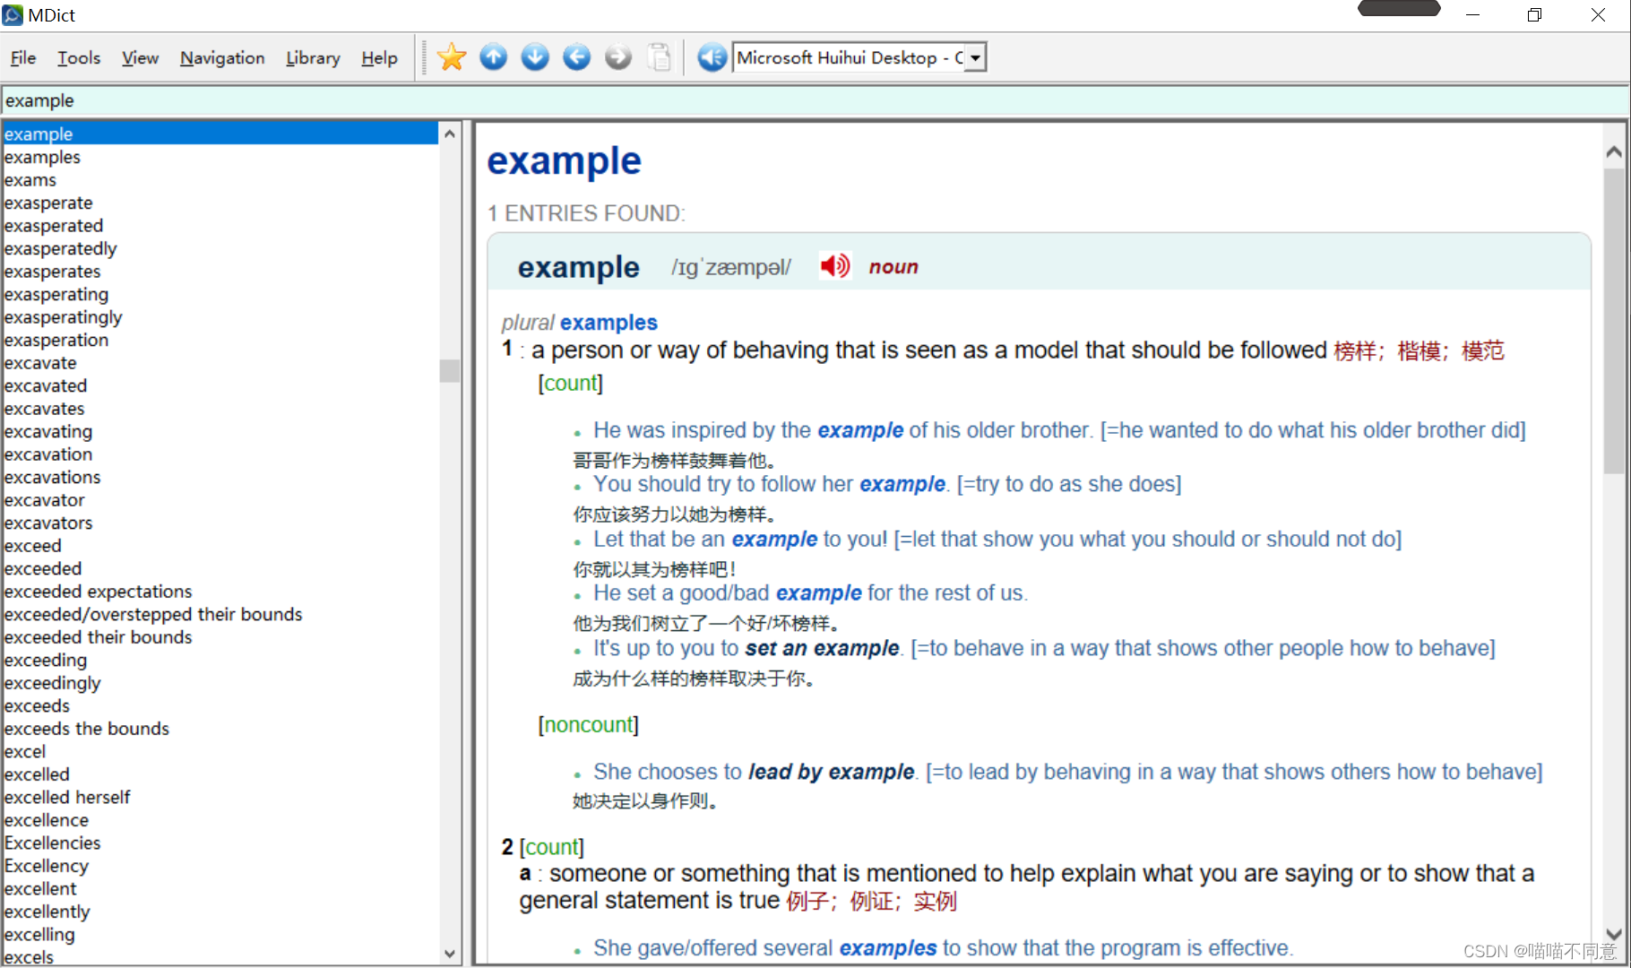
Task: Click the yellow star favorites icon
Action: [452, 57]
